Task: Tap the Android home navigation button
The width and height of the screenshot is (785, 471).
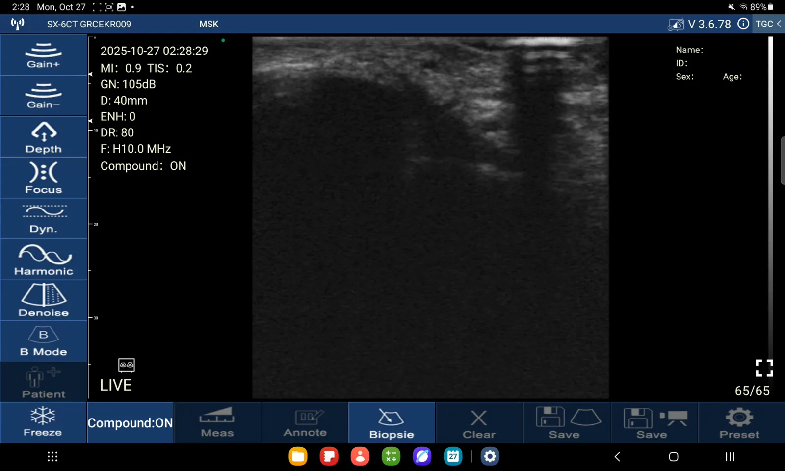Action: click(674, 457)
